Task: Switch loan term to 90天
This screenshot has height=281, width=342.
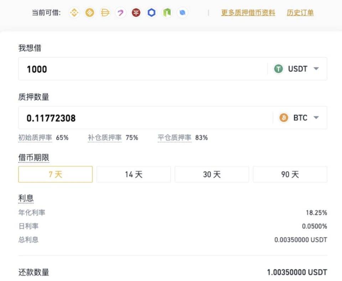Action: [x=290, y=174]
